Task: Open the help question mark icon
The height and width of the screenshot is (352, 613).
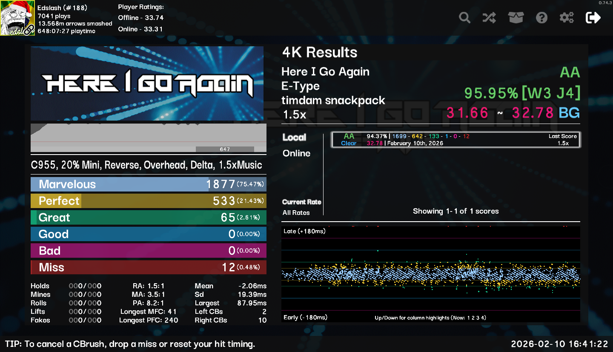Action: pyautogui.click(x=541, y=18)
